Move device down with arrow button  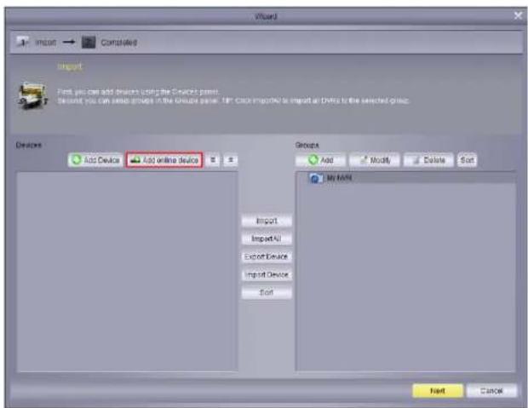tap(213, 160)
